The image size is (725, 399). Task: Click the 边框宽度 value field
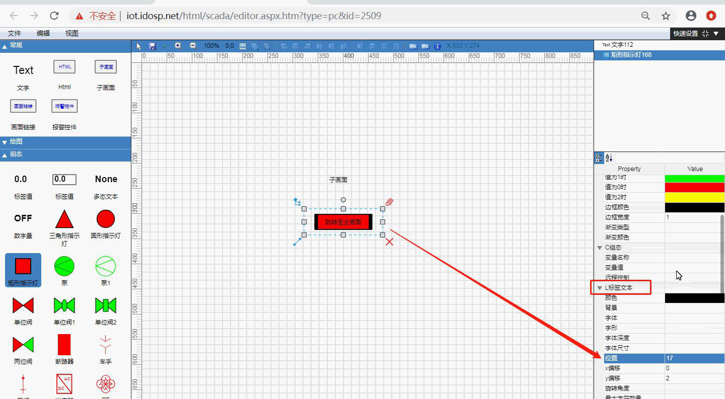point(694,217)
